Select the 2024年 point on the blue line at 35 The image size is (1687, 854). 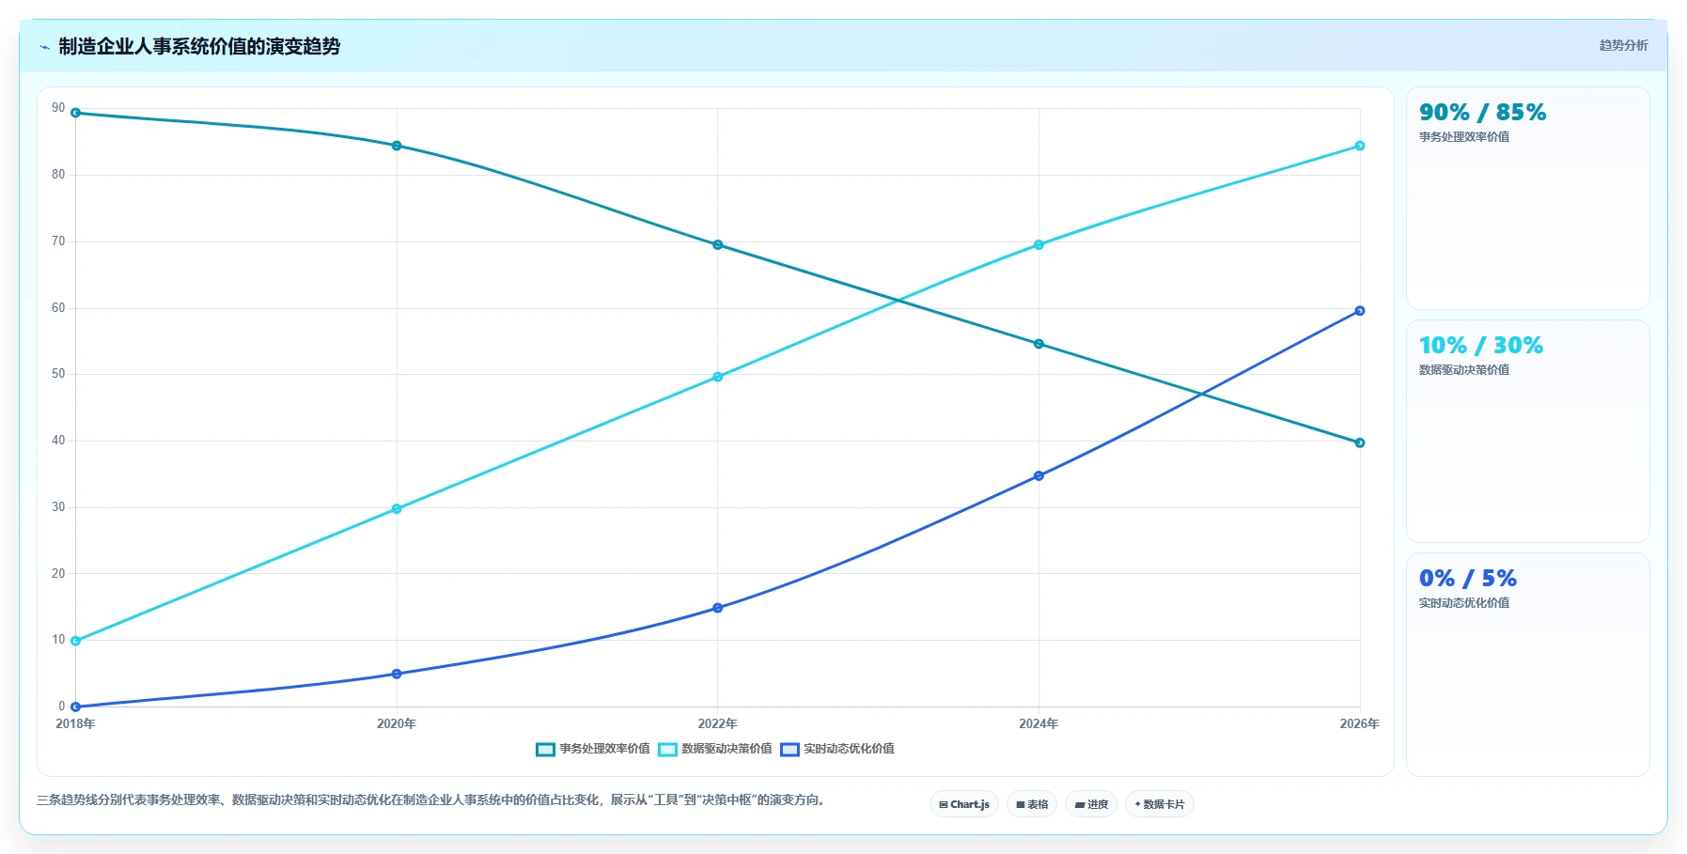point(1039,476)
